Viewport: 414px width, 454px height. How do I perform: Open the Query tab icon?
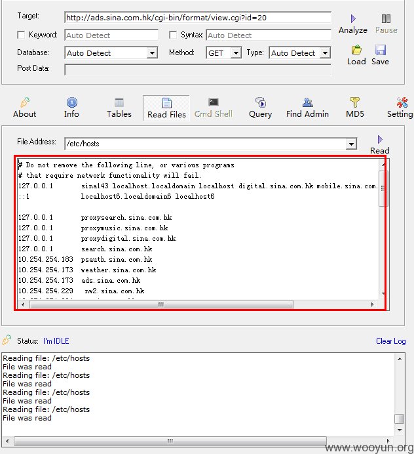pos(261,102)
